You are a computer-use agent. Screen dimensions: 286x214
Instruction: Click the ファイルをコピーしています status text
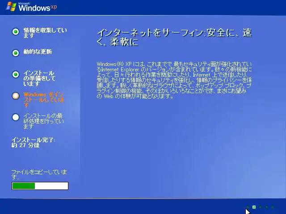(39, 174)
